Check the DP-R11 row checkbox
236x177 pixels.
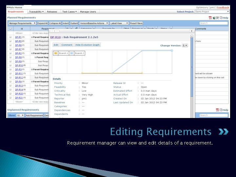(10, 73)
